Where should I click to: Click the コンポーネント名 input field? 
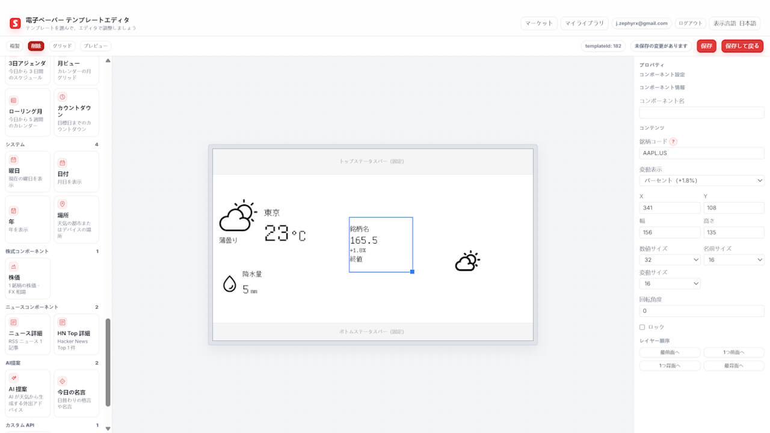click(x=701, y=112)
